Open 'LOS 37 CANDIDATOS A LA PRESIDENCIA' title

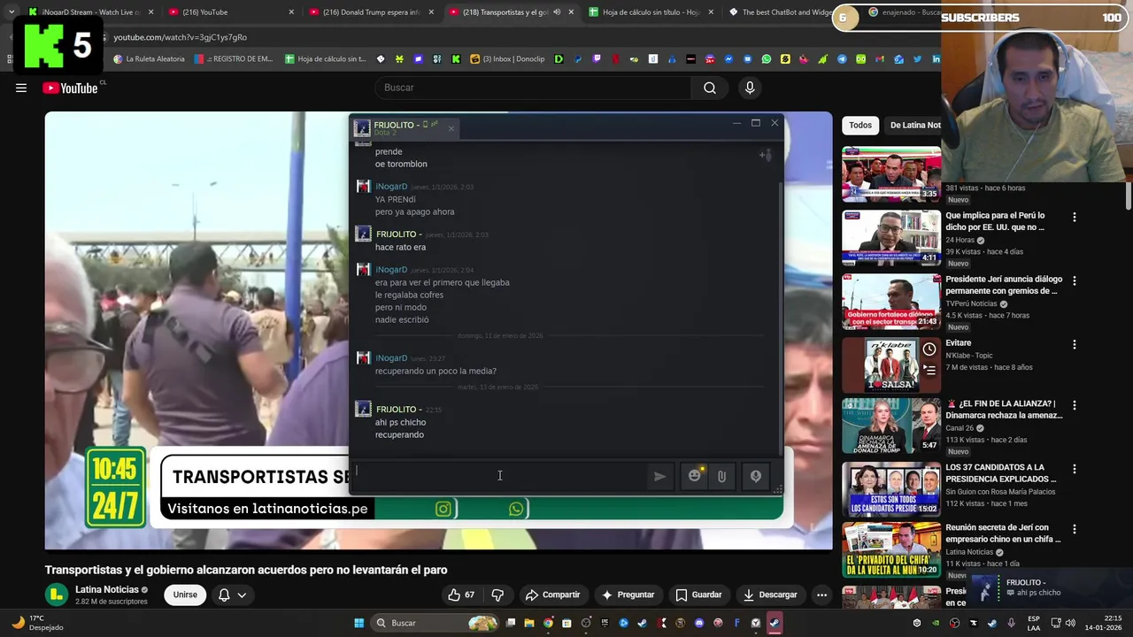pos(1000,473)
